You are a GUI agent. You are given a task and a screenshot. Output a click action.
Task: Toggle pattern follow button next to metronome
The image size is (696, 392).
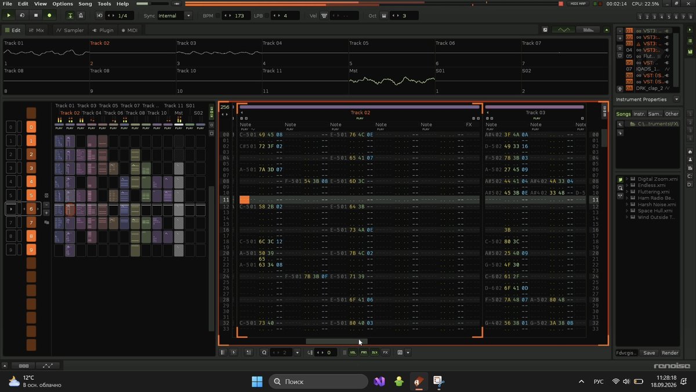pyautogui.click(x=70, y=16)
